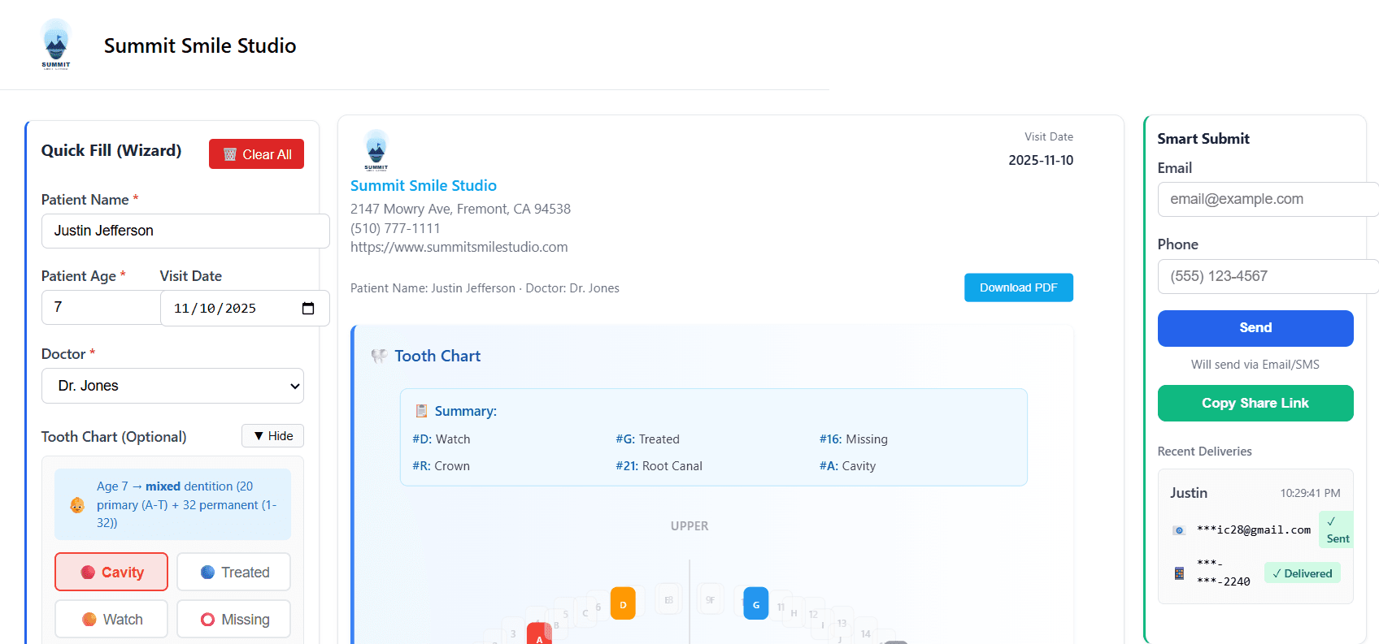Click the '10:29:41 PM' delivery timestamp
Image resolution: width=1379 pixels, height=644 pixels.
tap(1310, 493)
